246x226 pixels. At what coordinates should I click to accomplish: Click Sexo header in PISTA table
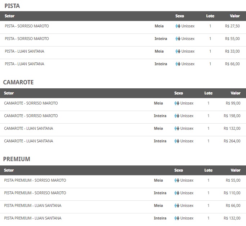pyautogui.click(x=180, y=16)
